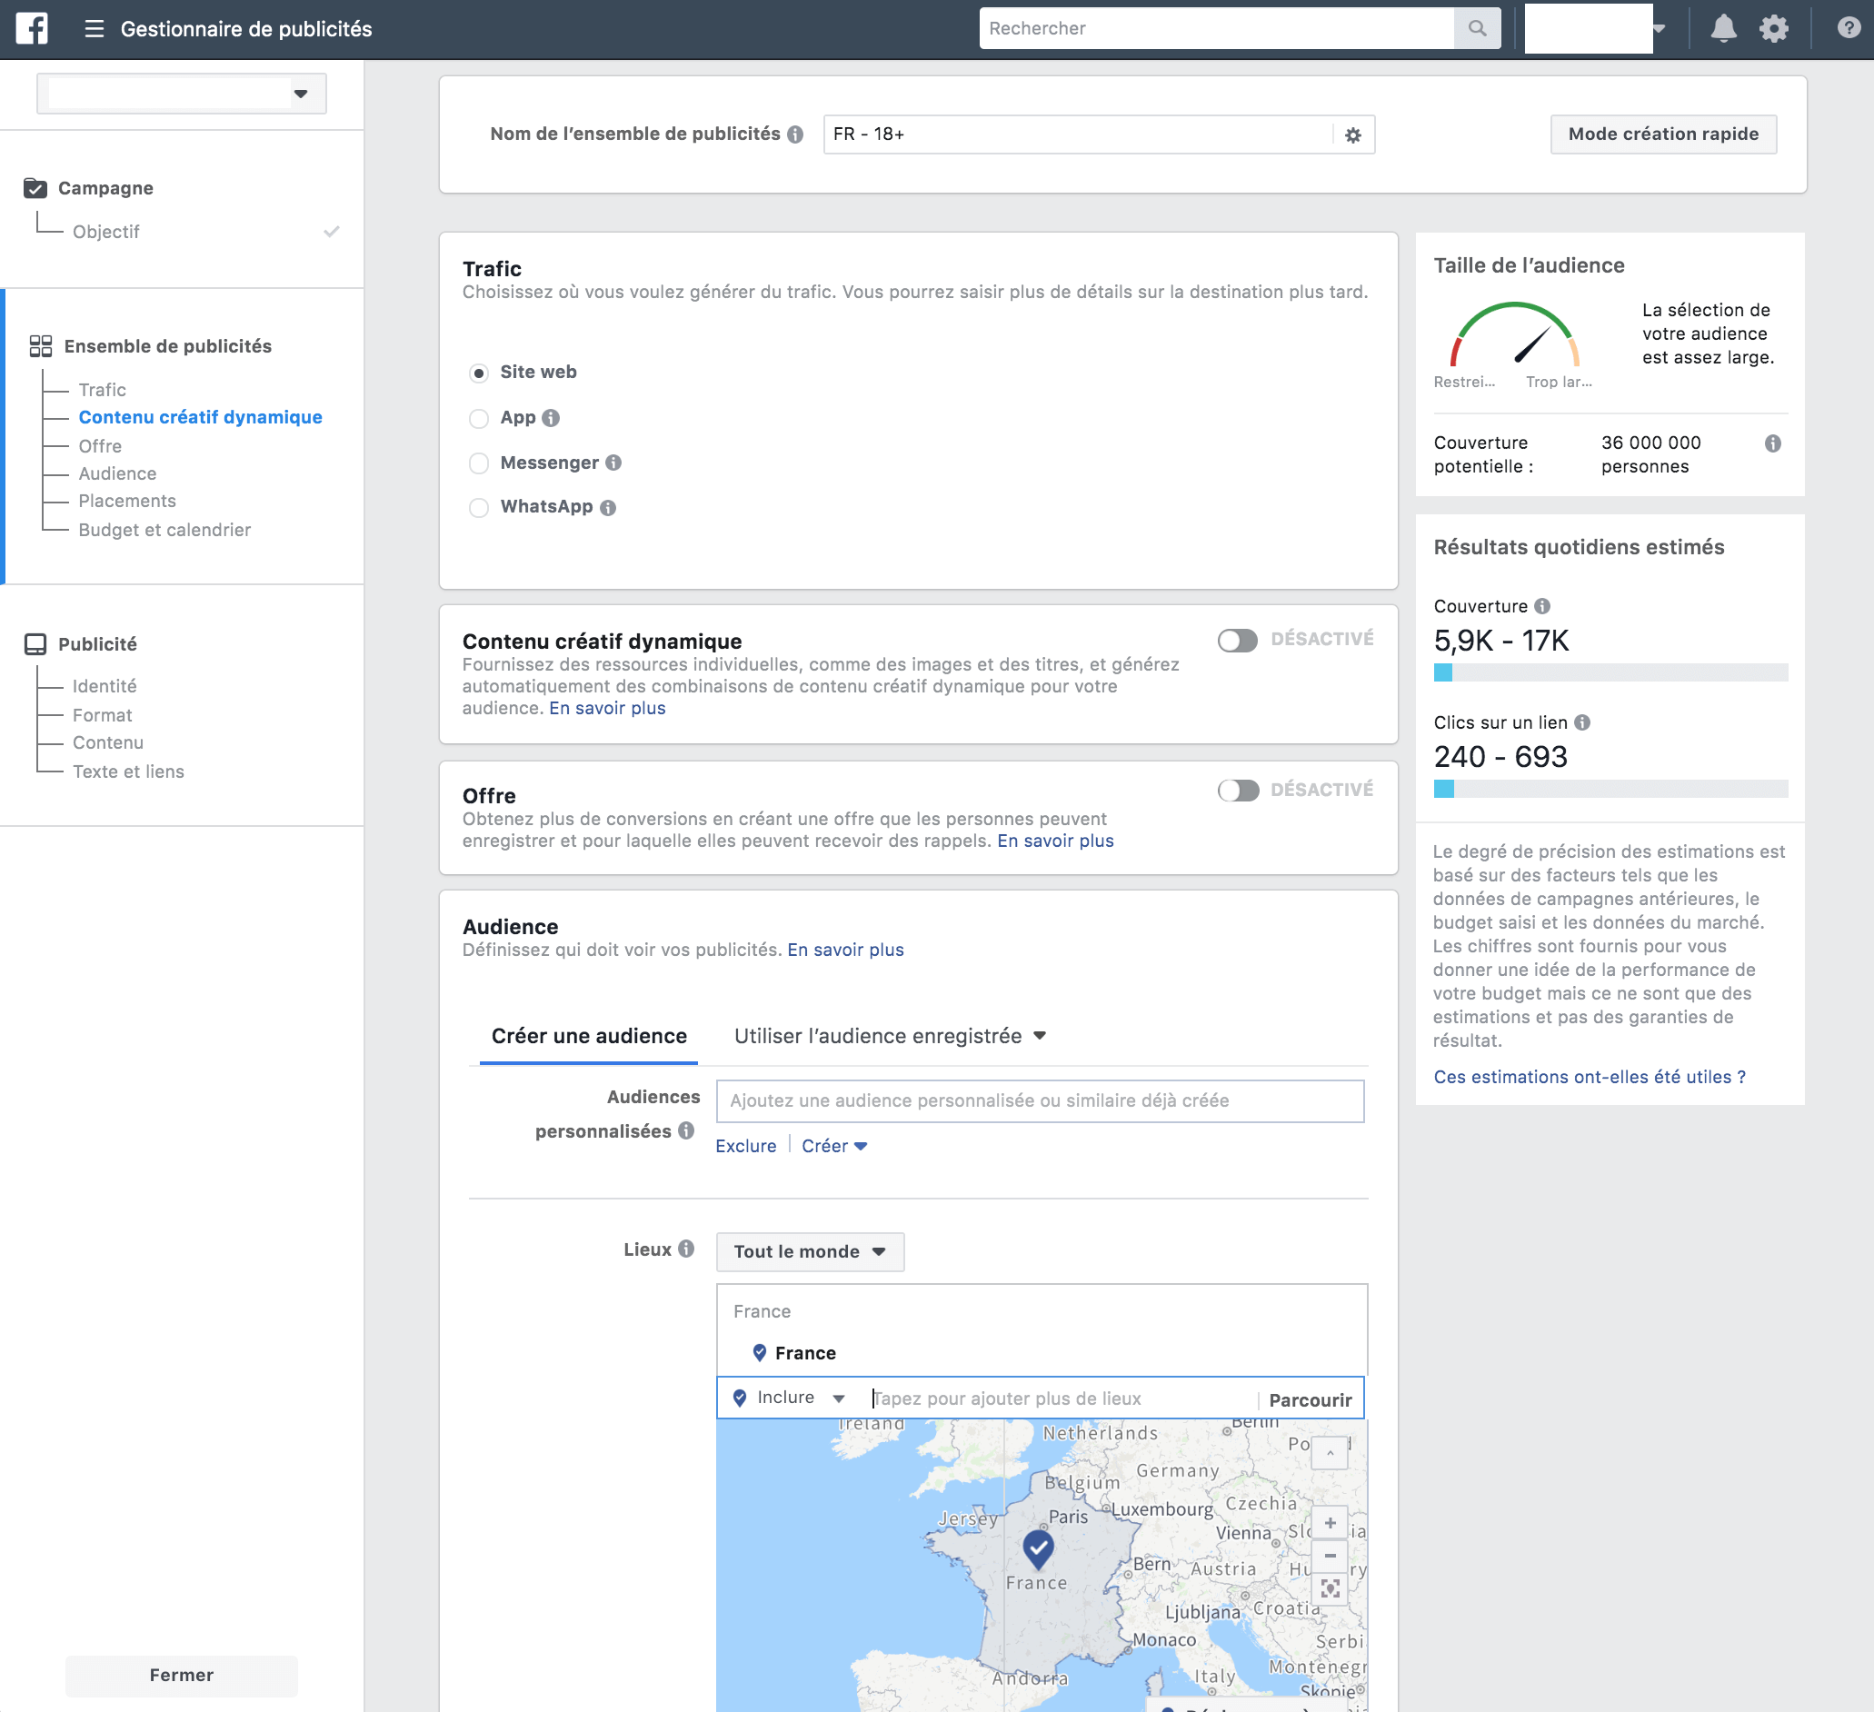Open the Tout le monde dropdown

click(809, 1251)
